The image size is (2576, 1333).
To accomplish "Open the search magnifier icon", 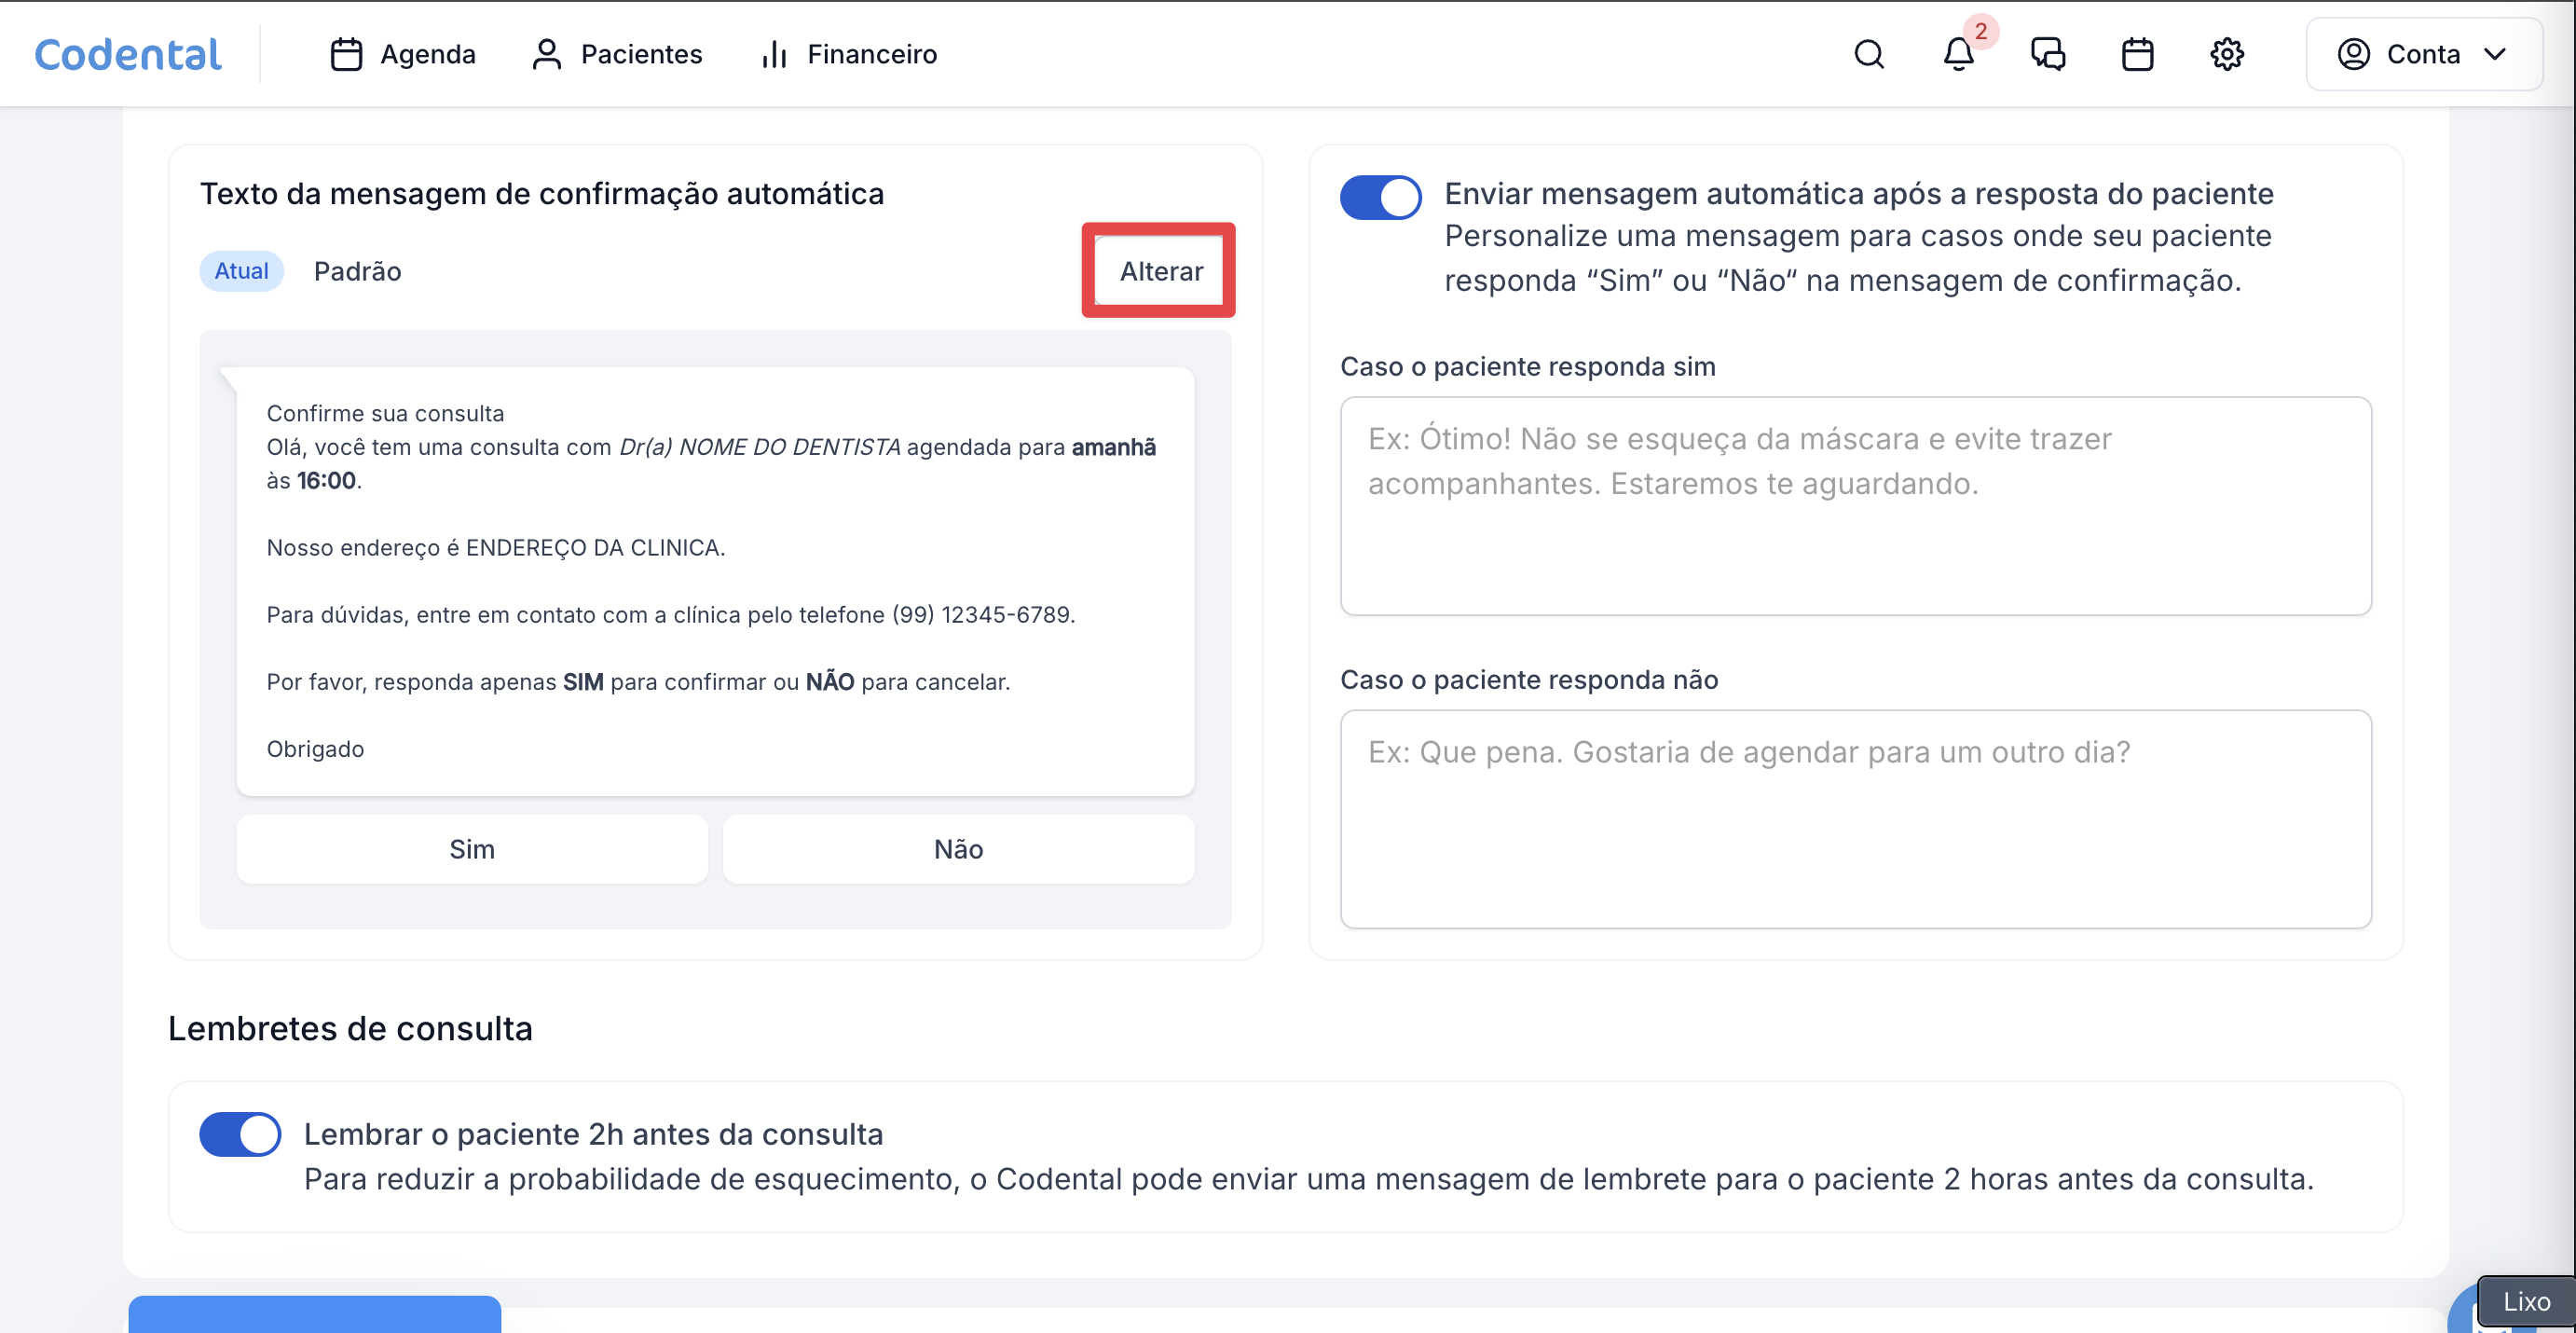I will coord(1868,54).
